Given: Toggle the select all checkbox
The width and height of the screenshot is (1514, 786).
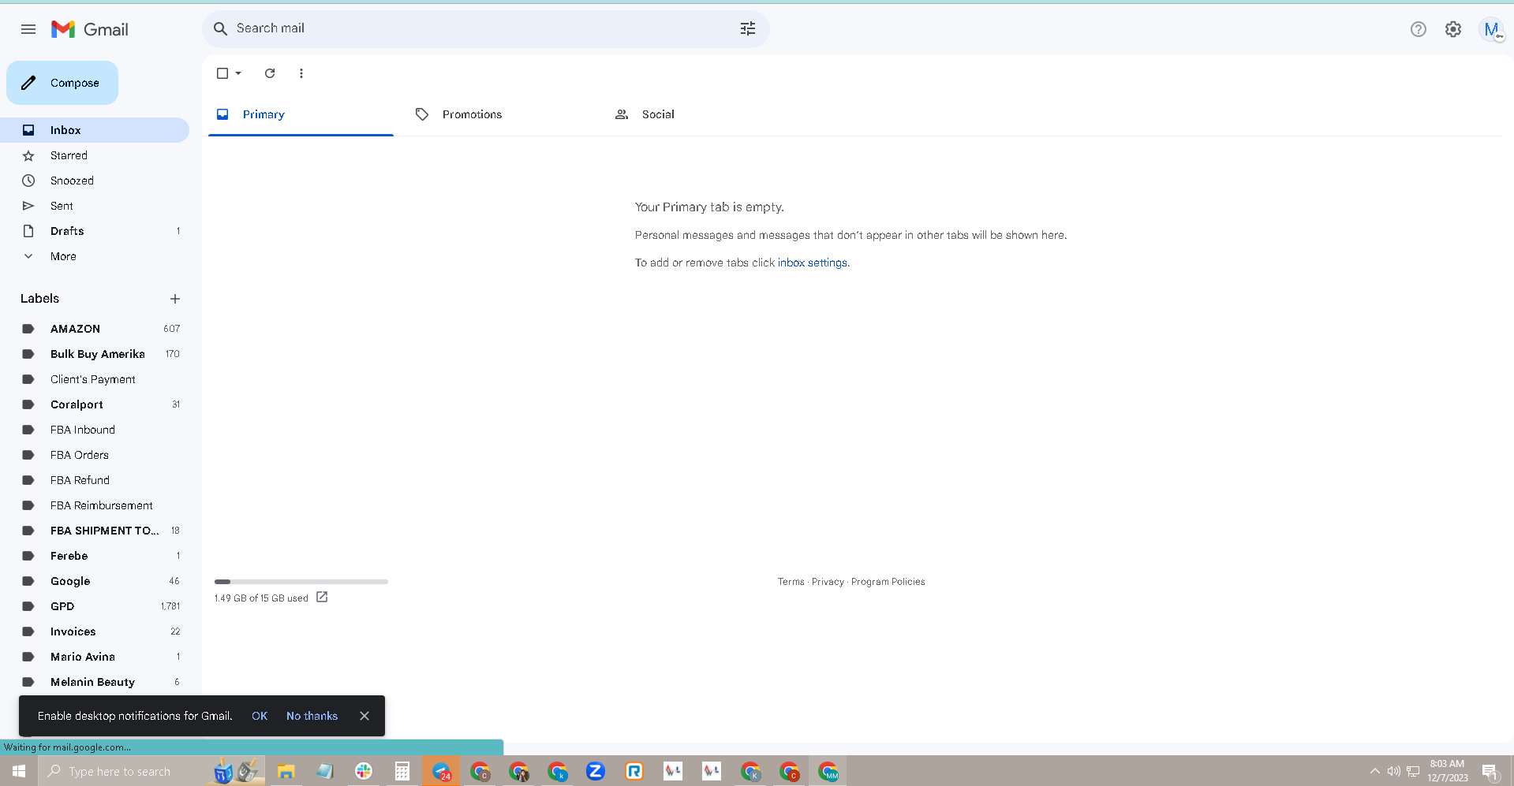Looking at the screenshot, I should coord(222,73).
